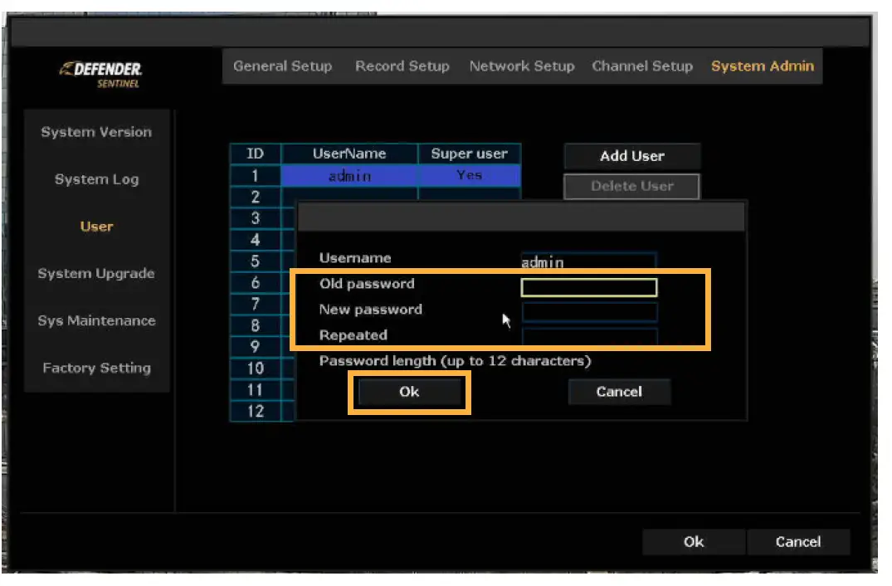The height and width of the screenshot is (586, 892).
Task: Open System Version in sidebar
Action: click(x=97, y=132)
